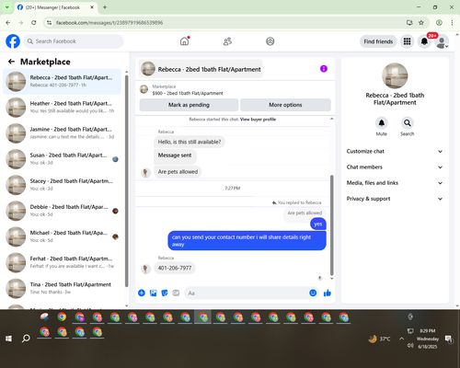
Task: Click the 'Hello, is this still available?' message
Action: [190, 142]
